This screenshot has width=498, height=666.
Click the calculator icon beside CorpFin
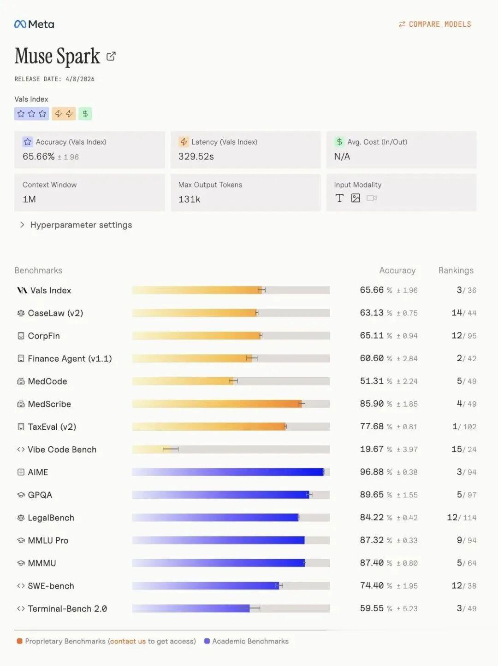(21, 336)
